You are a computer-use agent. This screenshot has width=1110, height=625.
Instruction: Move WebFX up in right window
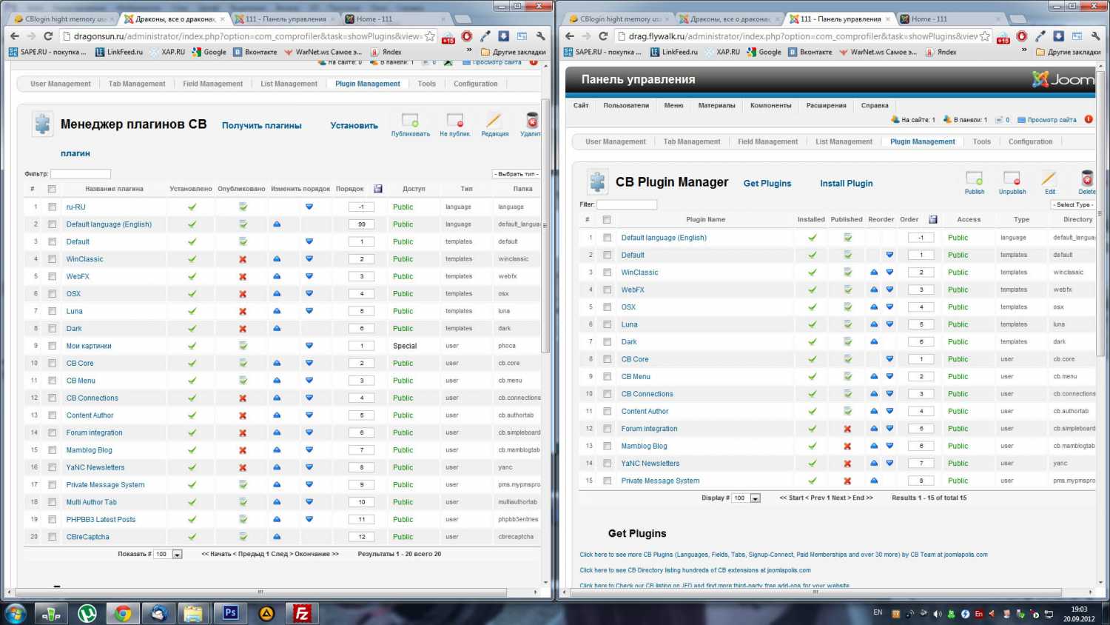click(x=874, y=290)
